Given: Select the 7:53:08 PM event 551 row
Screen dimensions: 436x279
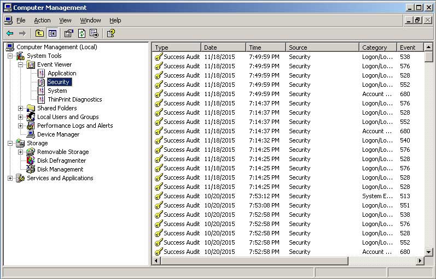Looking at the screenshot, I should (288, 205).
